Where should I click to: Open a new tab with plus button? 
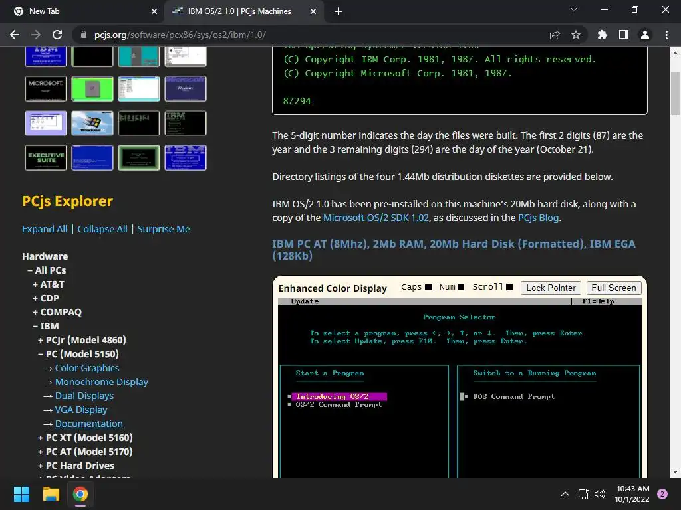[339, 11]
